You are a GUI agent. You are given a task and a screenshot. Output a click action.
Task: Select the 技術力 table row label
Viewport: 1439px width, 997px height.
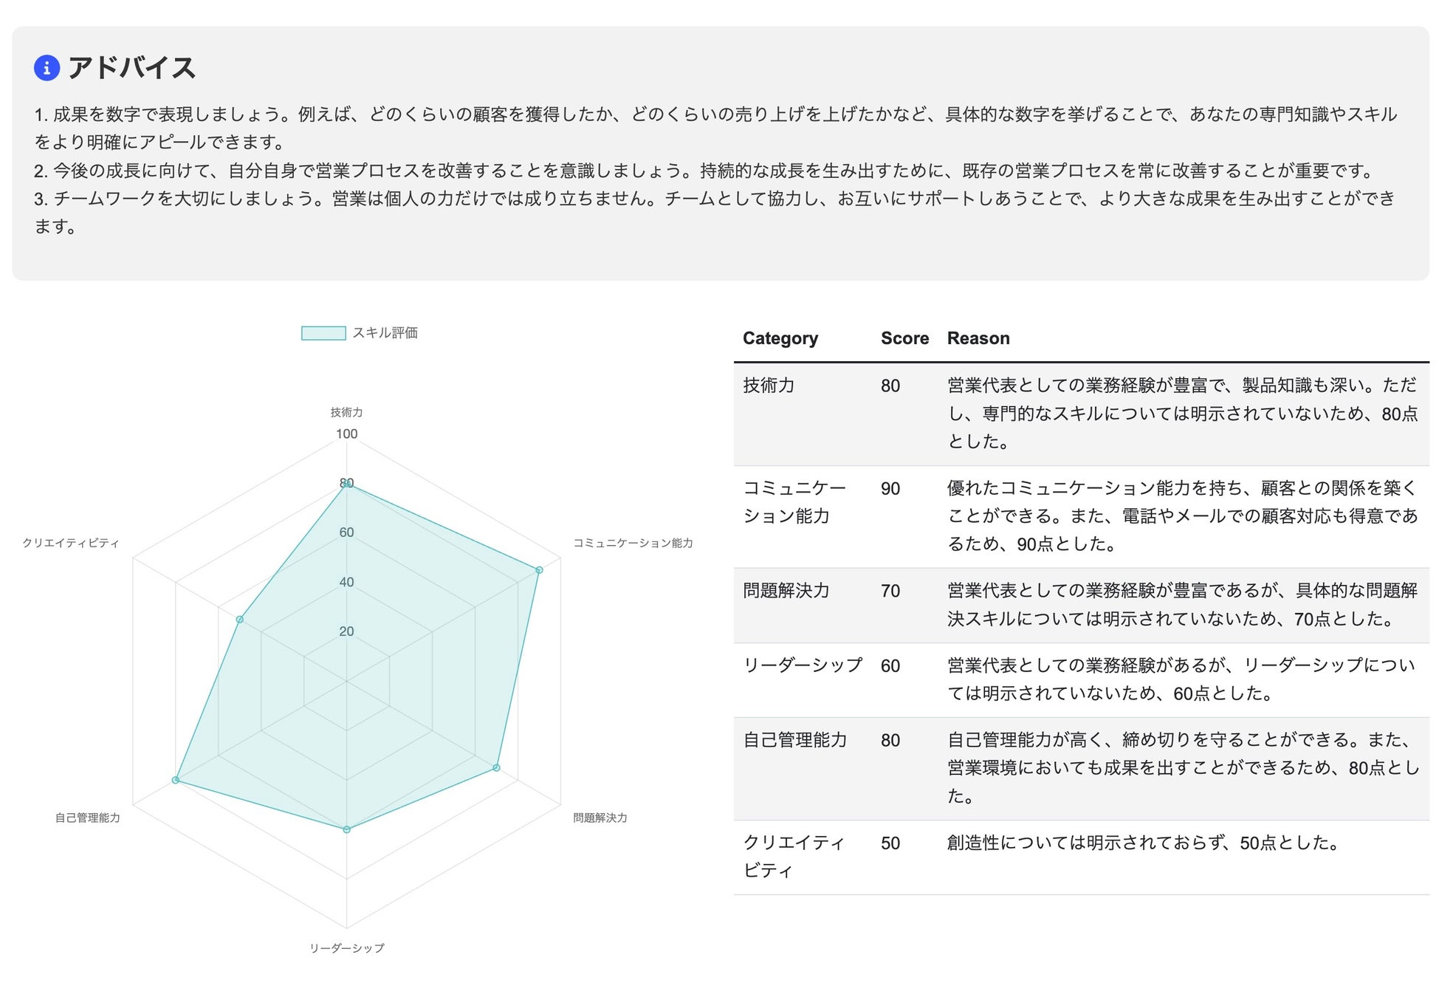pyautogui.click(x=769, y=386)
